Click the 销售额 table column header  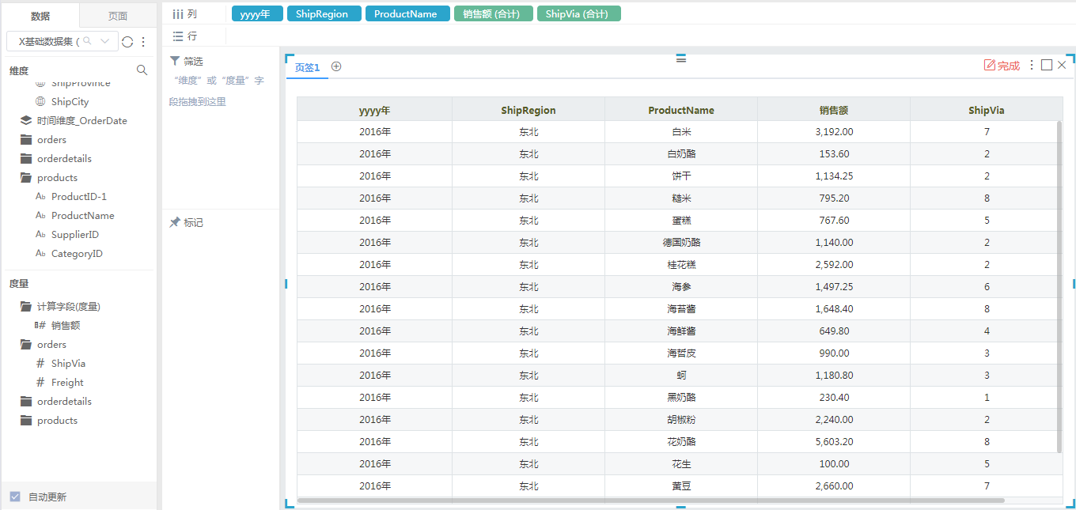834,110
